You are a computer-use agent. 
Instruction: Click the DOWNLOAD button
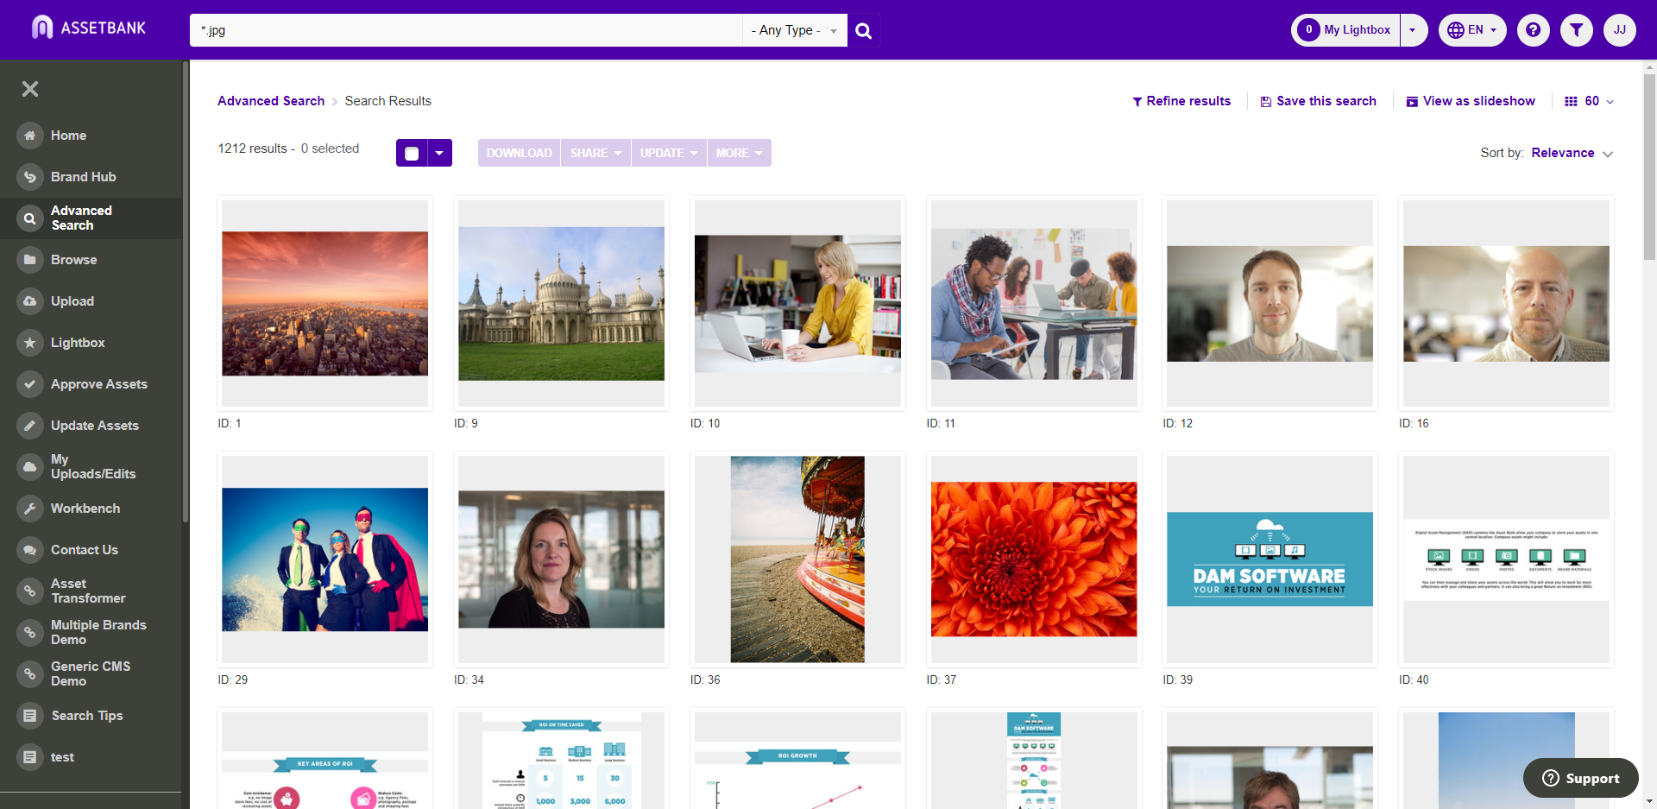coord(519,153)
